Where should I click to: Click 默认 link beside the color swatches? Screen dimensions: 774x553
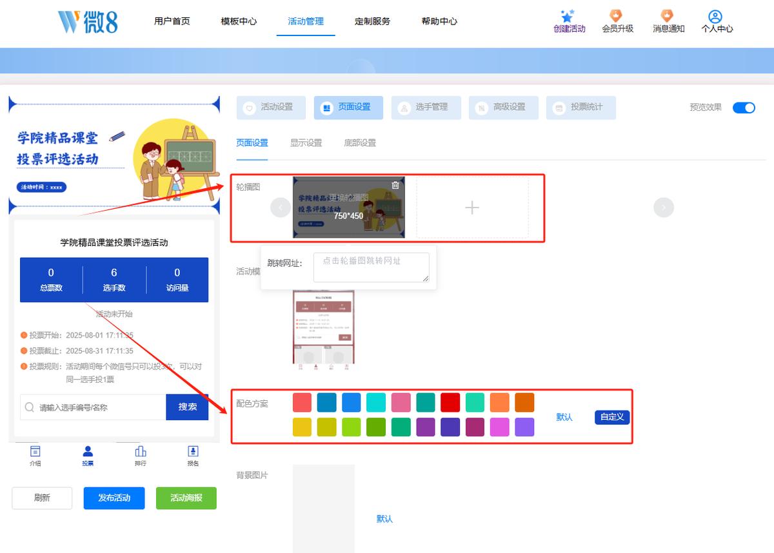click(564, 417)
